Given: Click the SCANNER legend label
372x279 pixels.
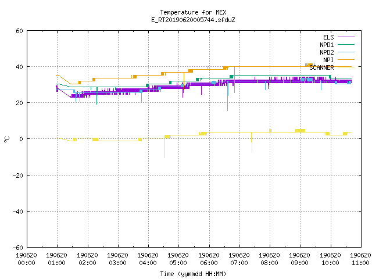Looking at the screenshot, I should point(321,67).
